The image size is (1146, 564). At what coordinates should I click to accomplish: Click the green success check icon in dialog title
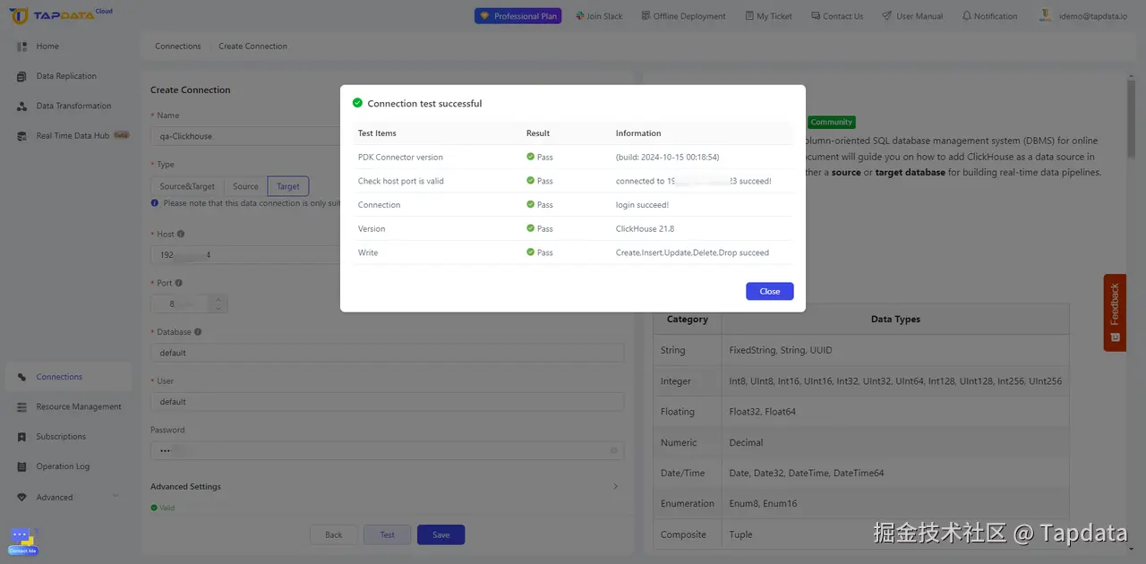[x=357, y=103]
